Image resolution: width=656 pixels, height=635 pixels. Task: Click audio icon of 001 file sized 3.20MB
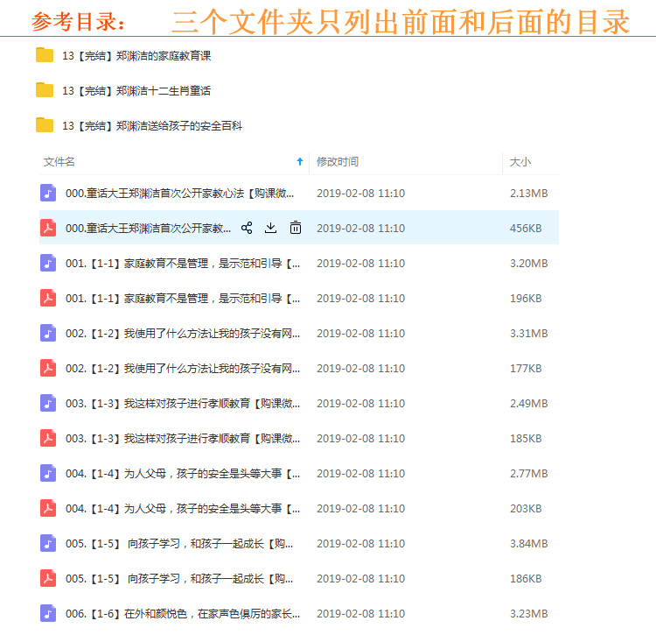(48, 263)
